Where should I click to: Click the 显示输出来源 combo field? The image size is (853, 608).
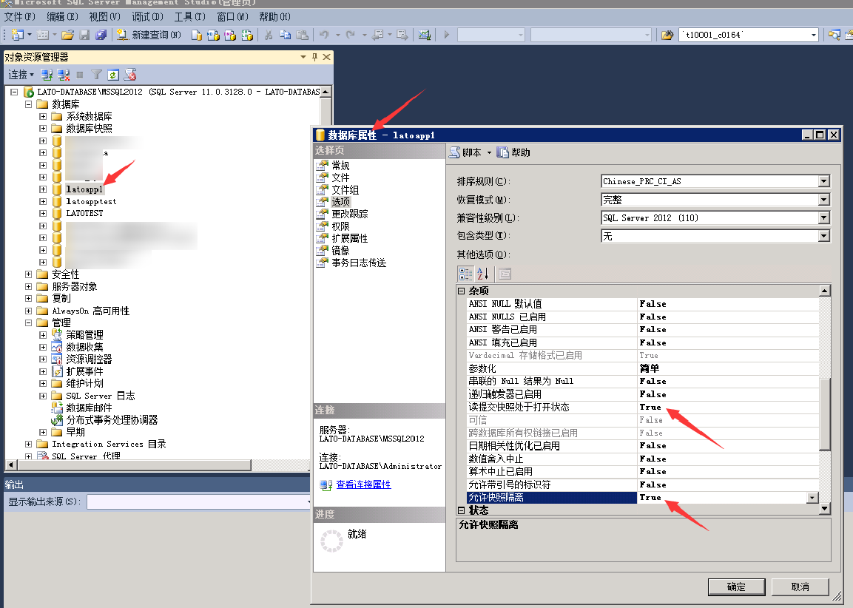click(x=199, y=501)
